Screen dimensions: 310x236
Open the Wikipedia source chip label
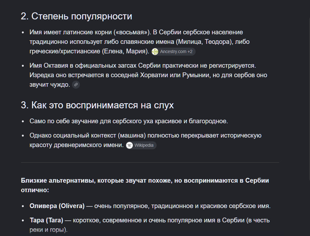tap(144, 145)
